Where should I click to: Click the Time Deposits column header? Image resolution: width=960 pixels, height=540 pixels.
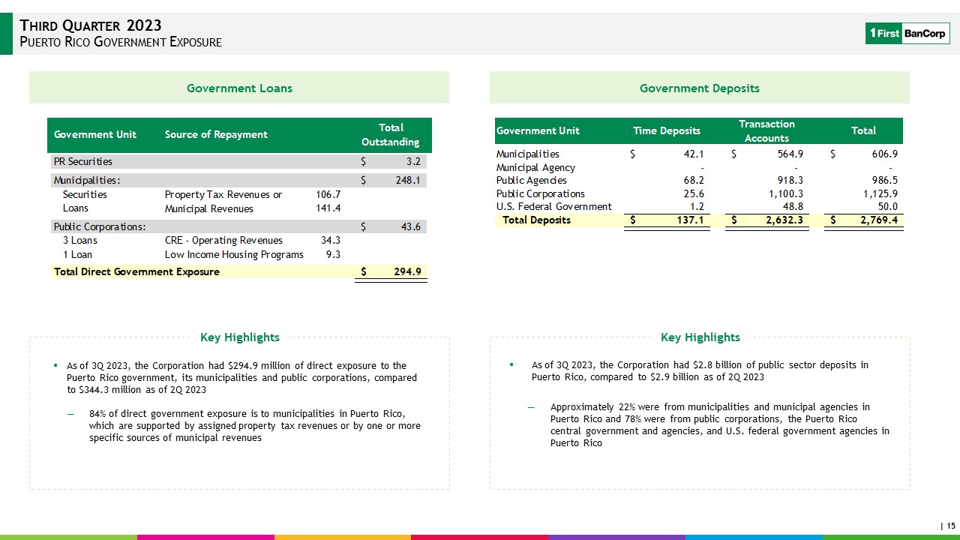666,130
